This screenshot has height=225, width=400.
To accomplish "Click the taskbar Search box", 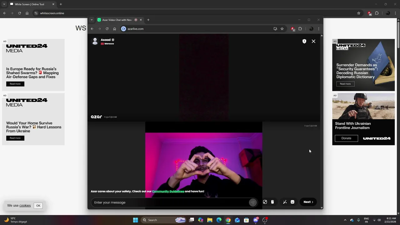I will [164, 220].
